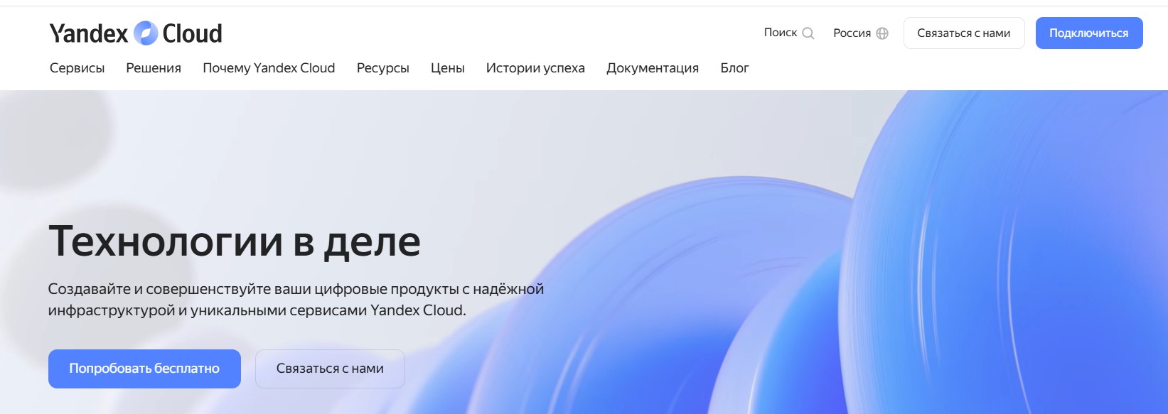Open the "Почему Yandex Cloud" menu item
The width and height of the screenshot is (1168, 414).
[269, 68]
